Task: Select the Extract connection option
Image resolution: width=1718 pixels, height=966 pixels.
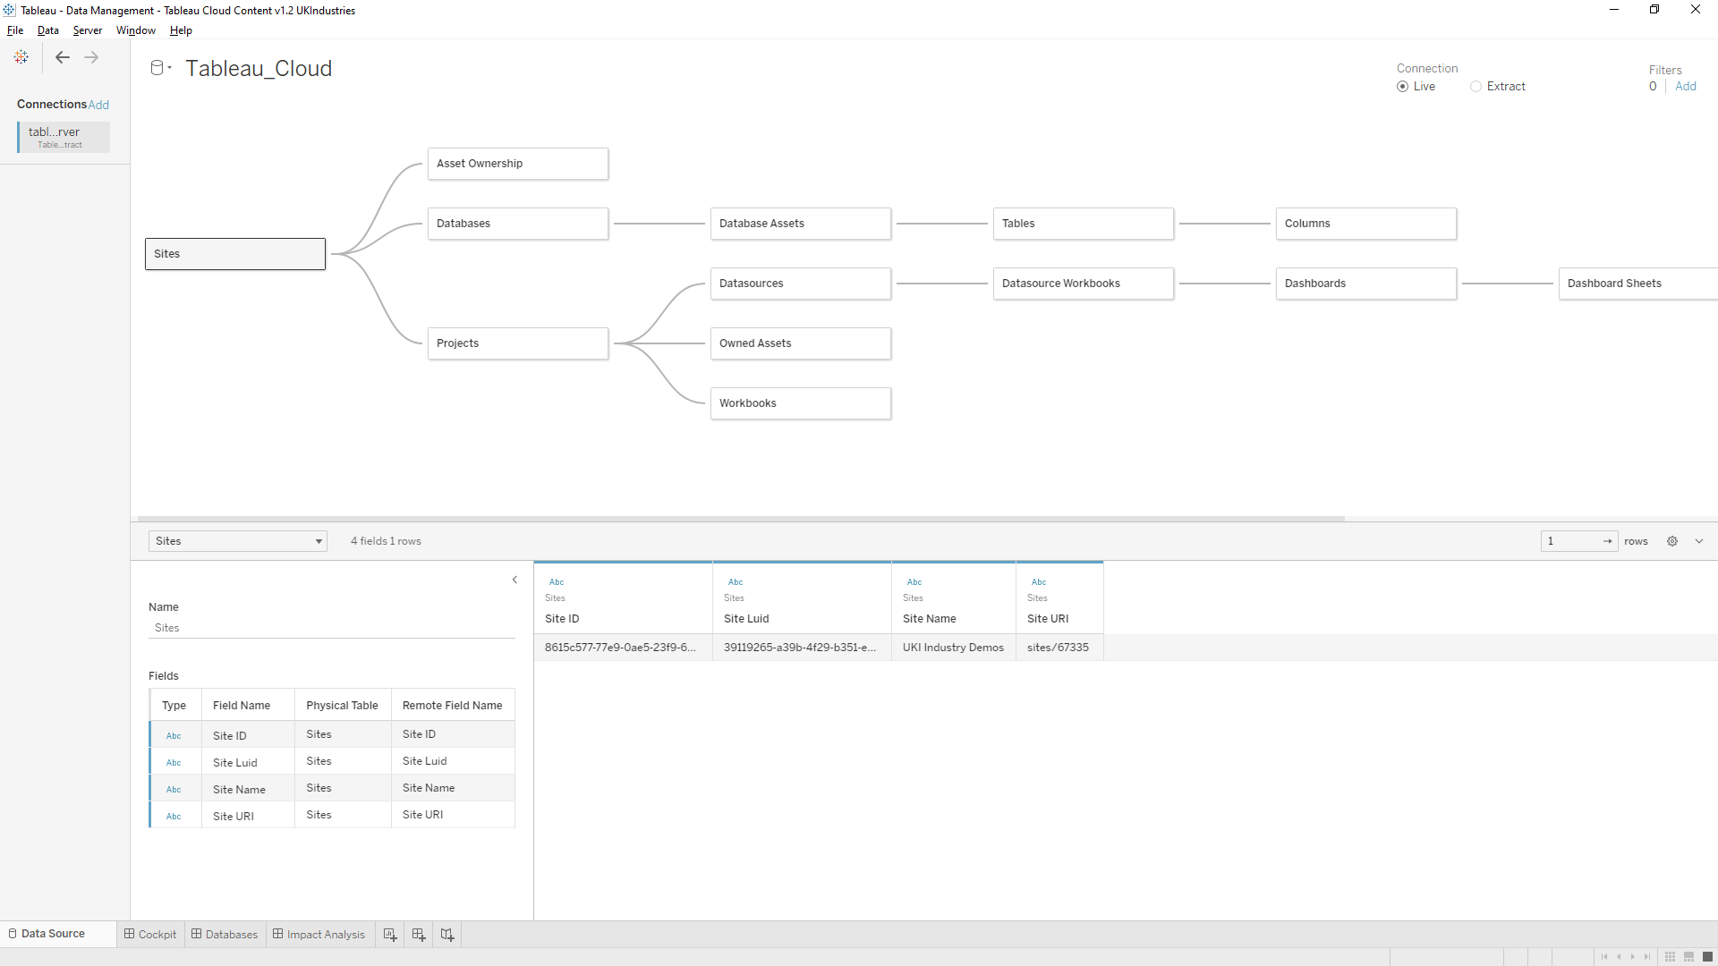Action: click(x=1476, y=86)
